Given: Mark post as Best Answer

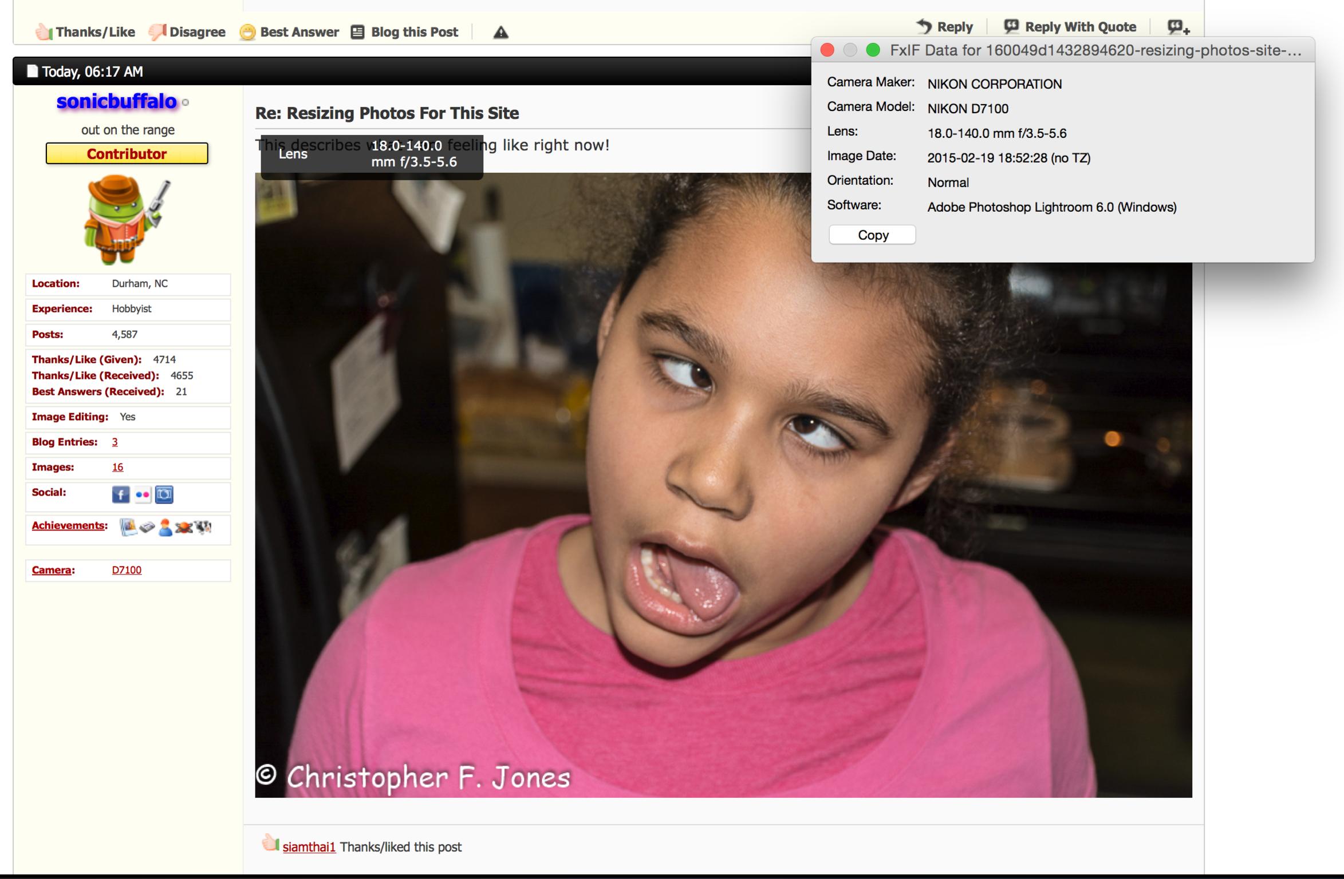Looking at the screenshot, I should tap(289, 32).
